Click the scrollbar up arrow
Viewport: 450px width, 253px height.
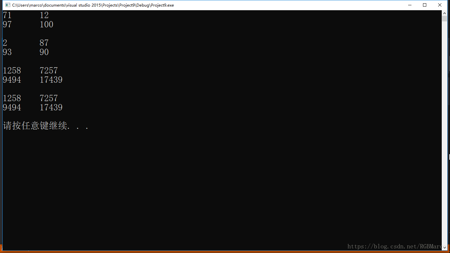444,13
